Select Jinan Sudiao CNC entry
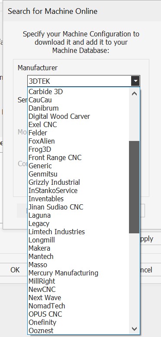Screen dimensions: 161x337 pos(79,207)
